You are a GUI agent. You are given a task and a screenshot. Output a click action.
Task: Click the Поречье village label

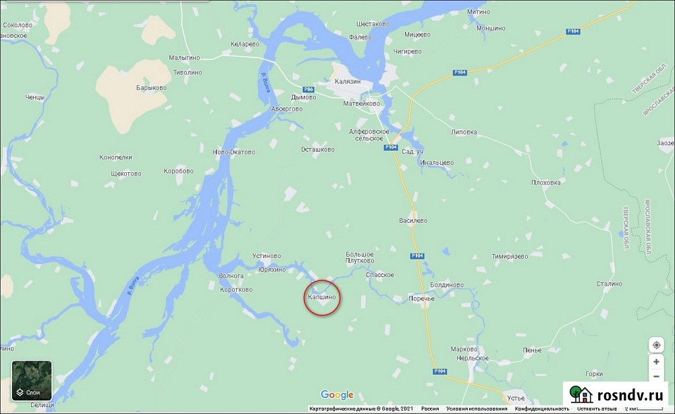(x=421, y=299)
